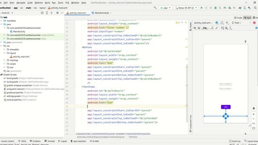Open the app run configuration dropdown

pyautogui.click(x=165, y=8)
